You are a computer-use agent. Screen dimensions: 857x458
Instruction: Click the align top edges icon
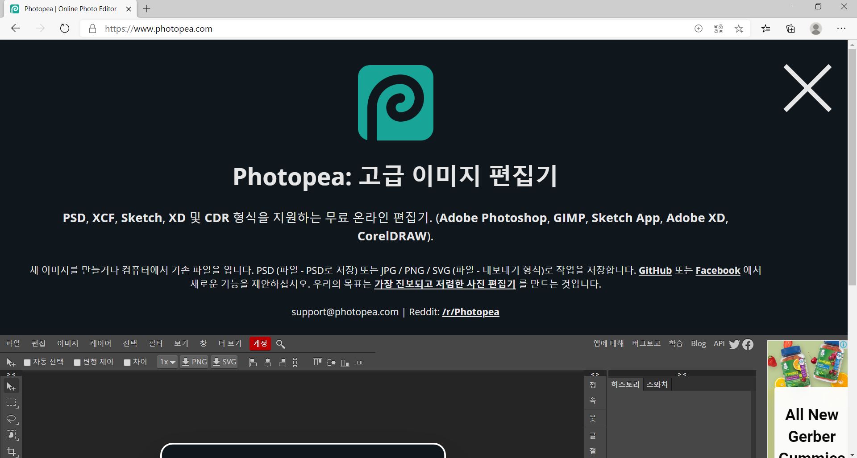coord(317,362)
